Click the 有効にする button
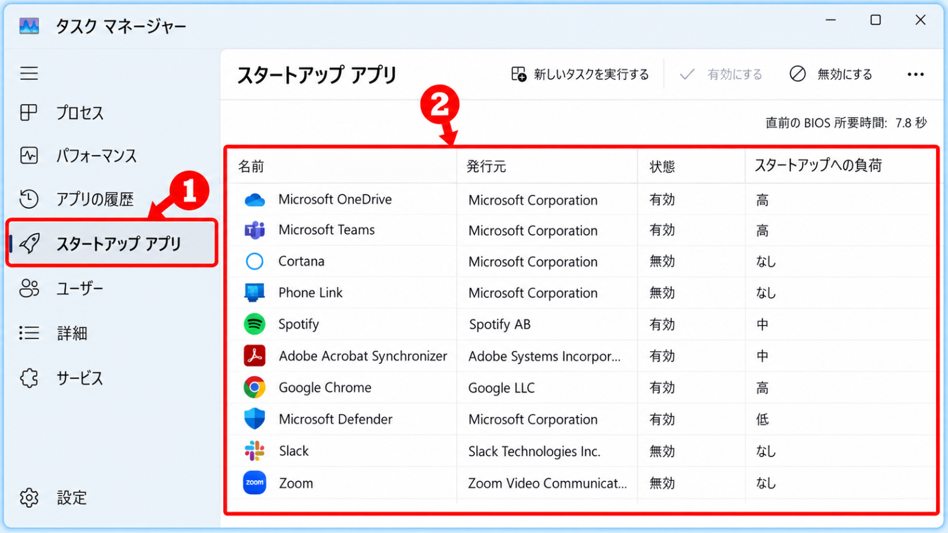The width and height of the screenshot is (948, 533). (x=721, y=74)
